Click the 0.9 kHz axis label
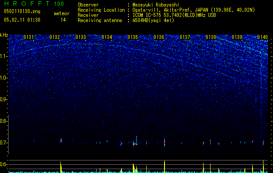 click(x=3, y=99)
